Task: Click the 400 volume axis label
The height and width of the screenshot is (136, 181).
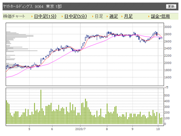Action: [x=167, y=101]
